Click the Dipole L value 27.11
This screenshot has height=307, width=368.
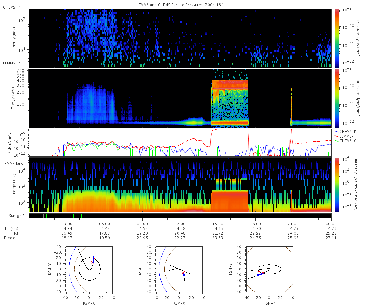click(x=331, y=238)
